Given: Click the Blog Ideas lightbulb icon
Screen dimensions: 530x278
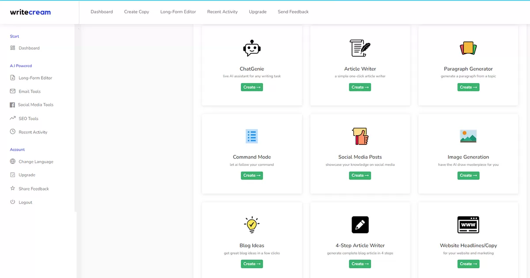Looking at the screenshot, I should point(252,225).
